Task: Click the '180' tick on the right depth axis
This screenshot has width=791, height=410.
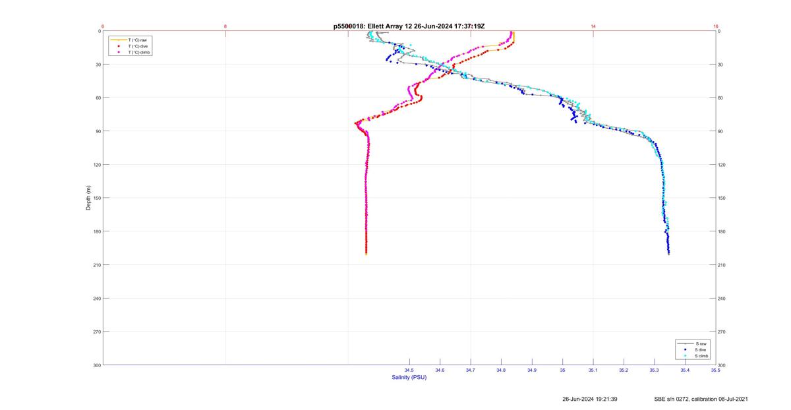Action: click(x=722, y=231)
